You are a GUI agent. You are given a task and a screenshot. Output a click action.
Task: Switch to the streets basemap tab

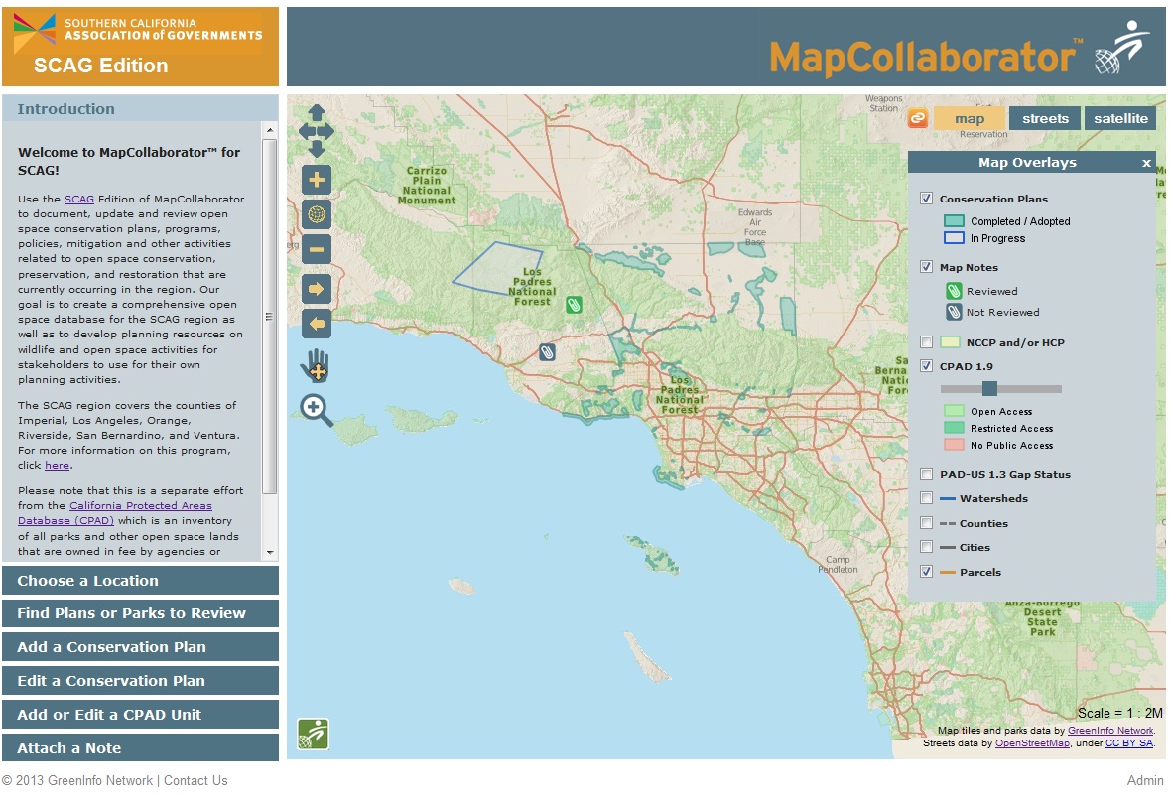[1045, 119]
